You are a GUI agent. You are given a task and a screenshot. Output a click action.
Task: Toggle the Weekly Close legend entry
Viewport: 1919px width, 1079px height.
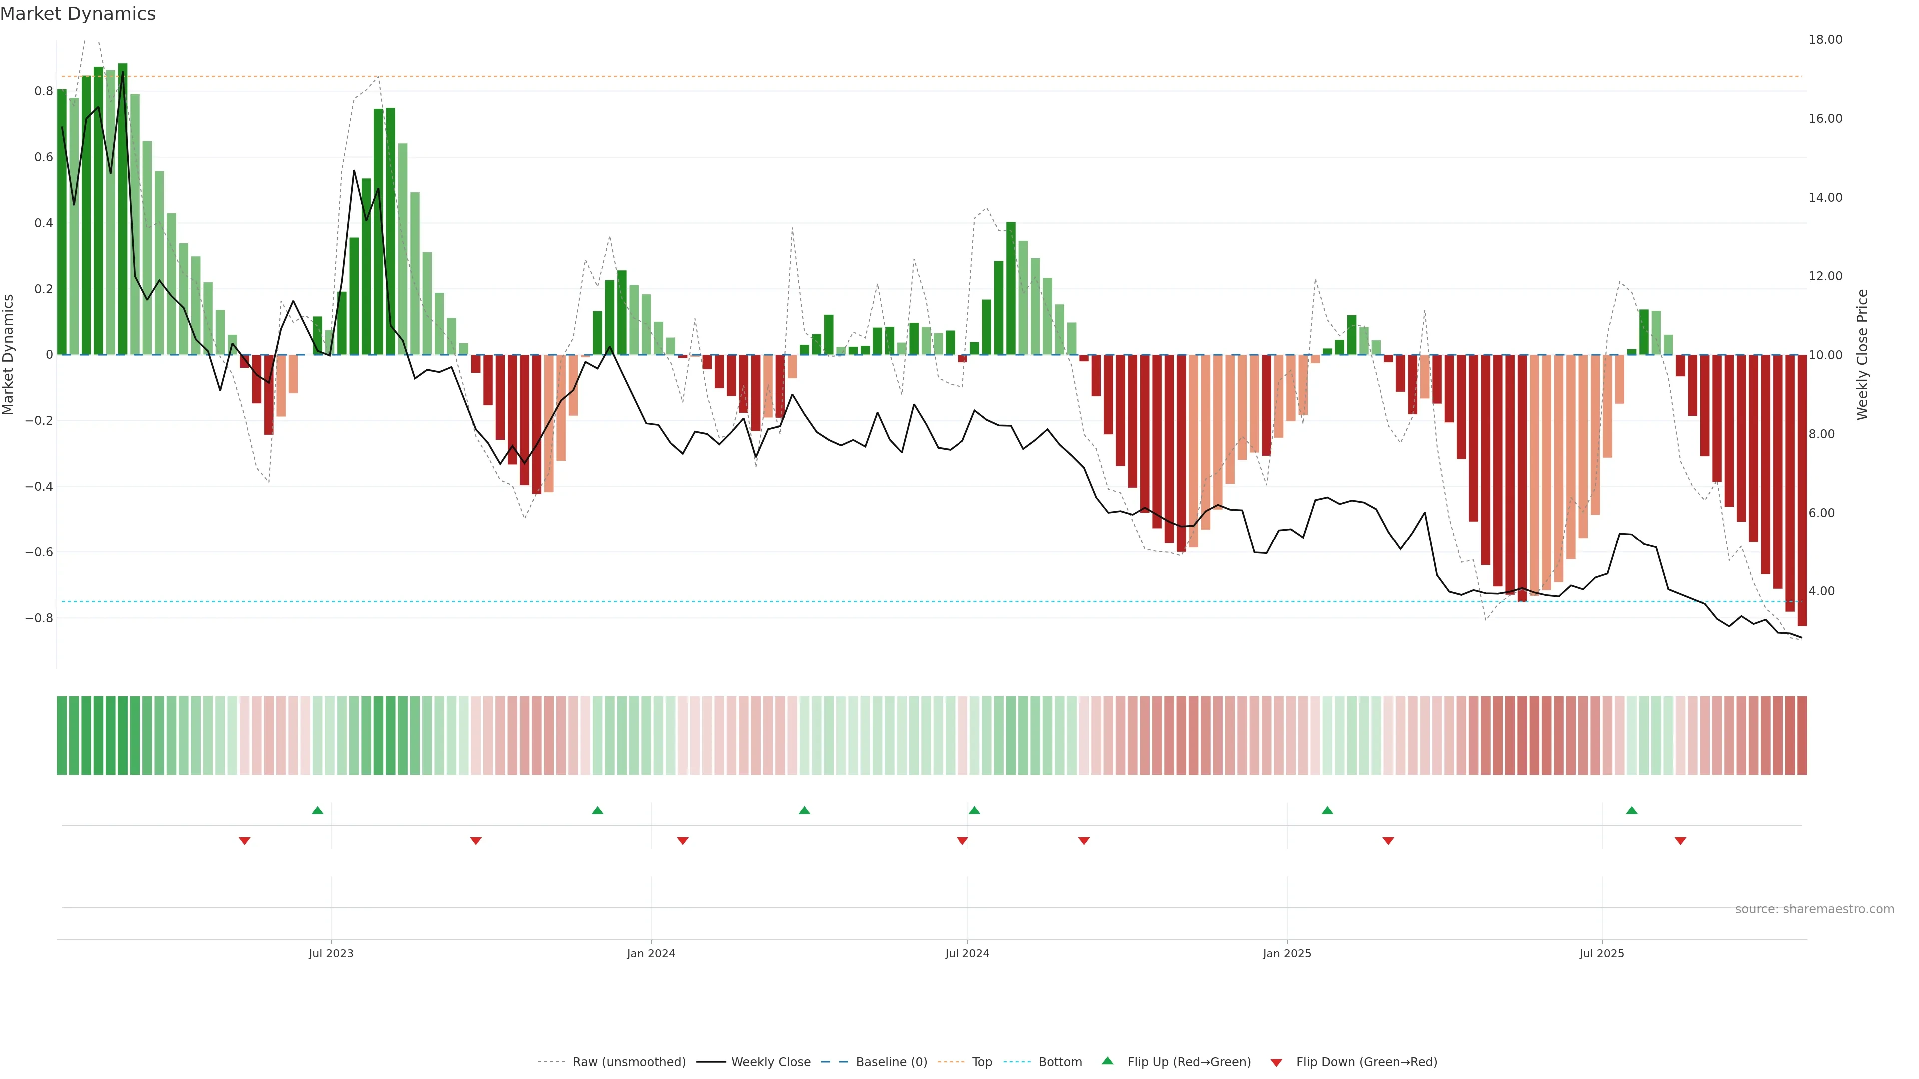pos(770,1062)
